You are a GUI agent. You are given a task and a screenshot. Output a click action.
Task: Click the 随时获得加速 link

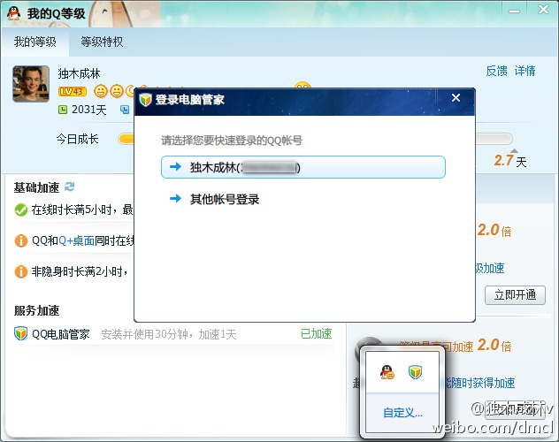(x=480, y=383)
